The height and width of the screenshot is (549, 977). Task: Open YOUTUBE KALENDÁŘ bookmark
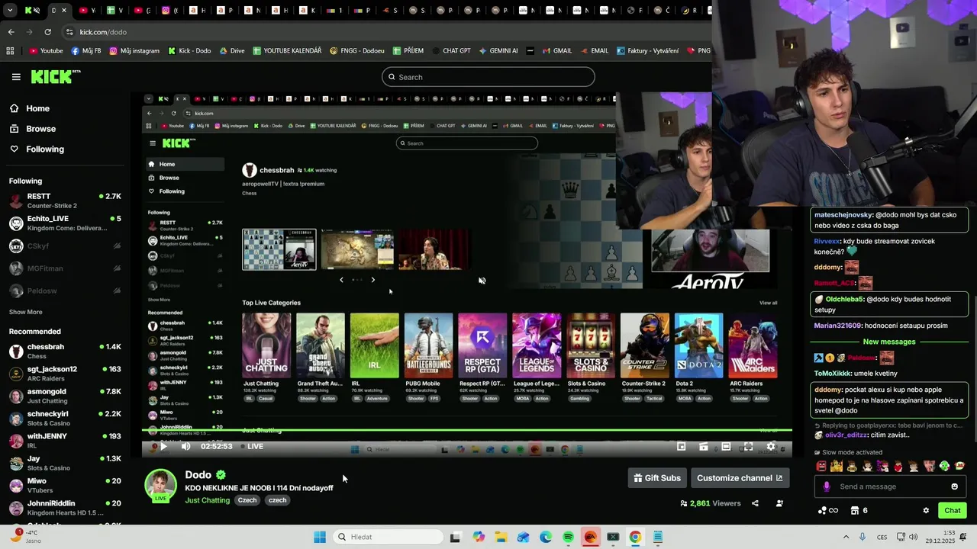[x=285, y=51]
